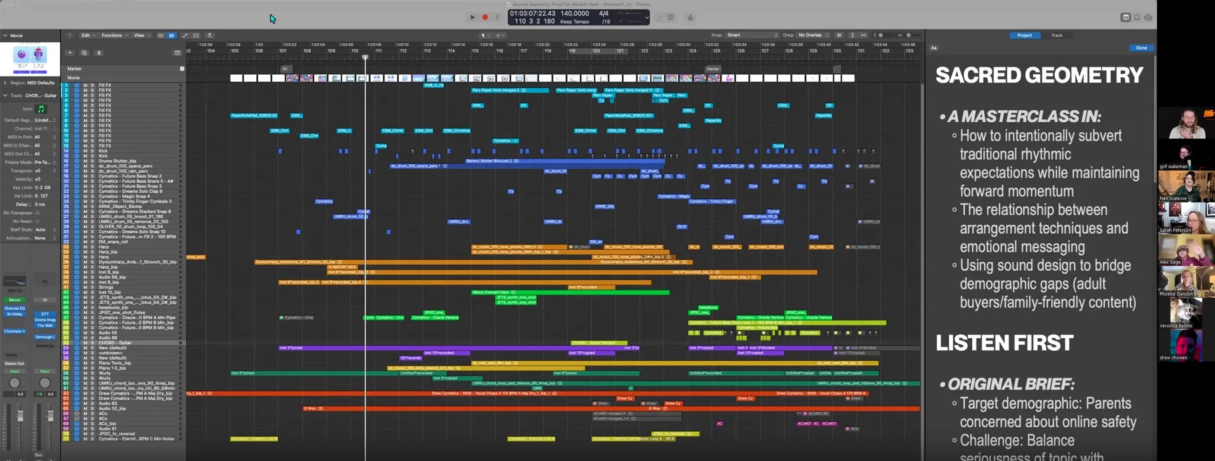The height and width of the screenshot is (461, 1215).
Task: Click the catch playhead icon
Action: (x=209, y=36)
